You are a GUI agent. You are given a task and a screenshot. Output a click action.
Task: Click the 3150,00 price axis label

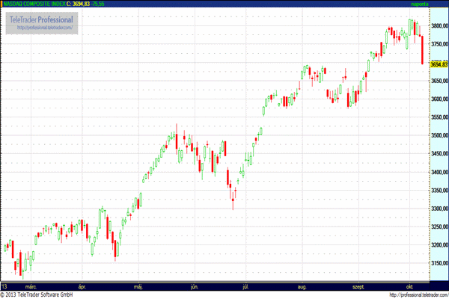pyautogui.click(x=438, y=263)
